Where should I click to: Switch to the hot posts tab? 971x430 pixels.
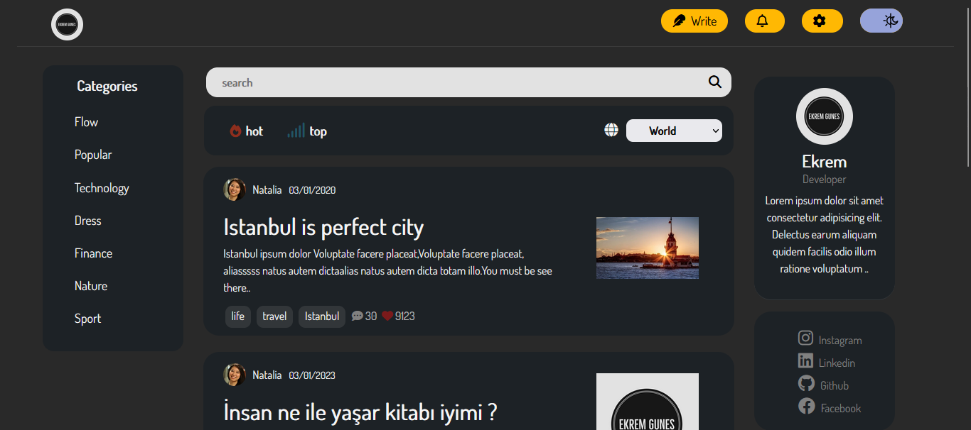[246, 131]
